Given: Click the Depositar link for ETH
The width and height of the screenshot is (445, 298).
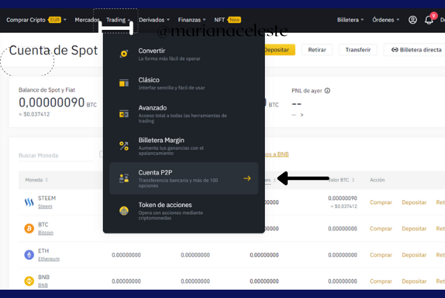Looking at the screenshot, I should tap(414, 255).
